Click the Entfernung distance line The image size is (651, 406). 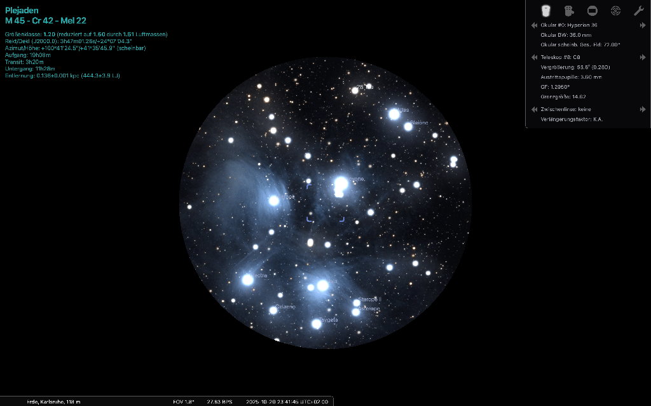click(62, 76)
